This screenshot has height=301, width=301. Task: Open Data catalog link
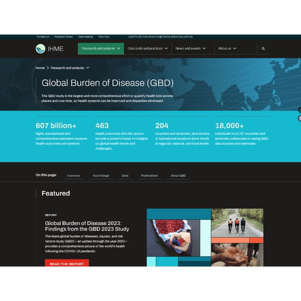85,37
